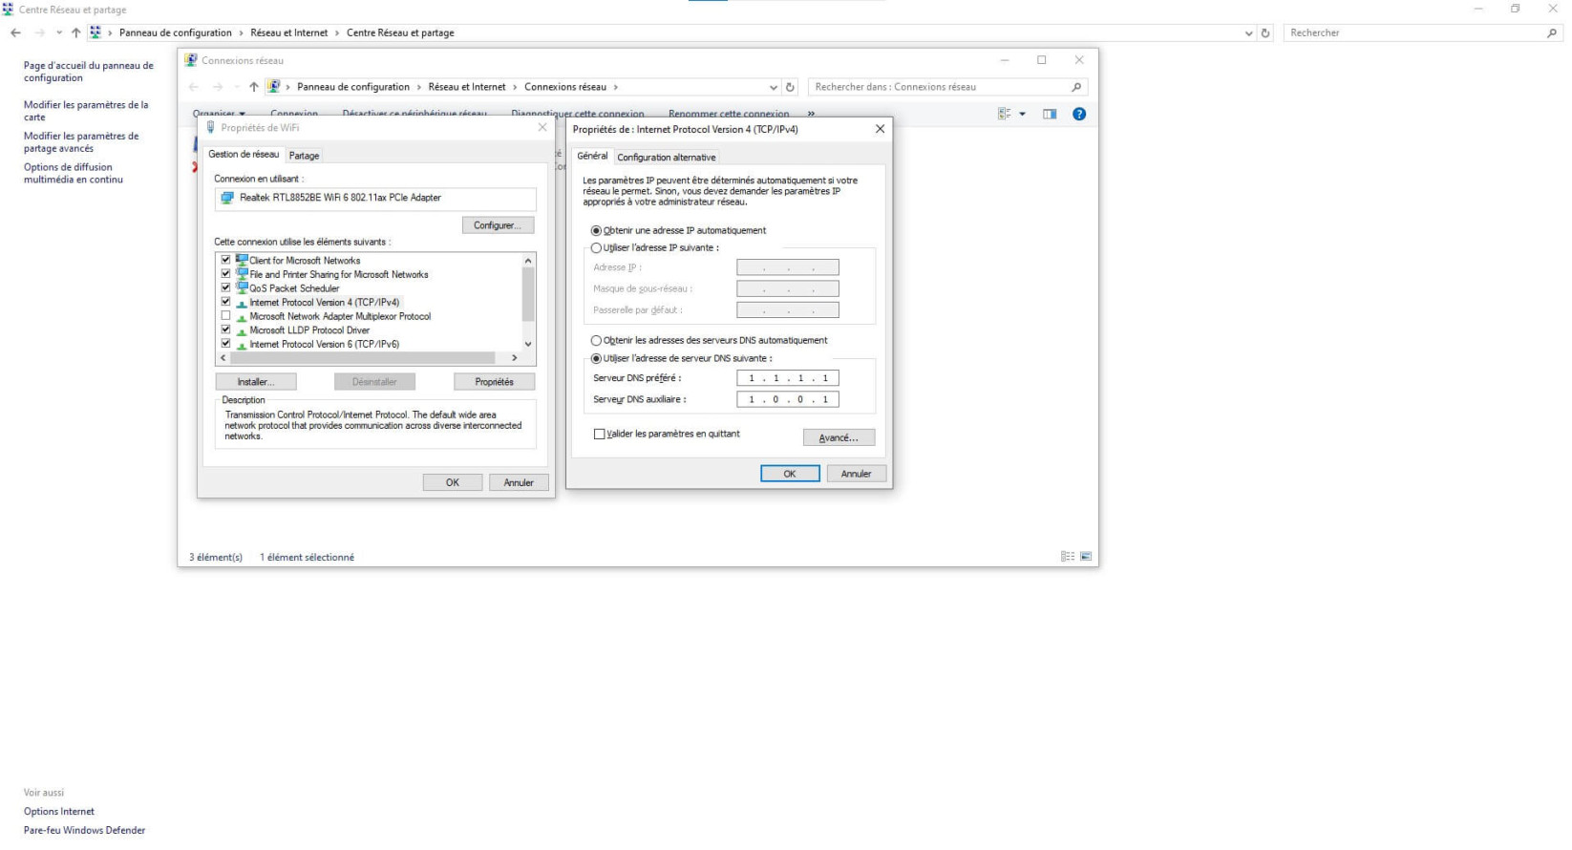Click the Serveur DNS préféré field

(788, 378)
